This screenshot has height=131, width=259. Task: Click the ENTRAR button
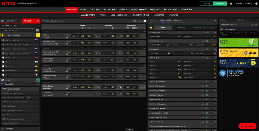pos(207,4)
